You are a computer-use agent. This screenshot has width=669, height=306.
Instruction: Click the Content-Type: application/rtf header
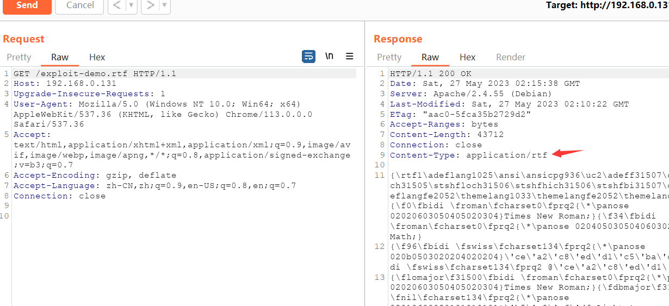coord(469,155)
